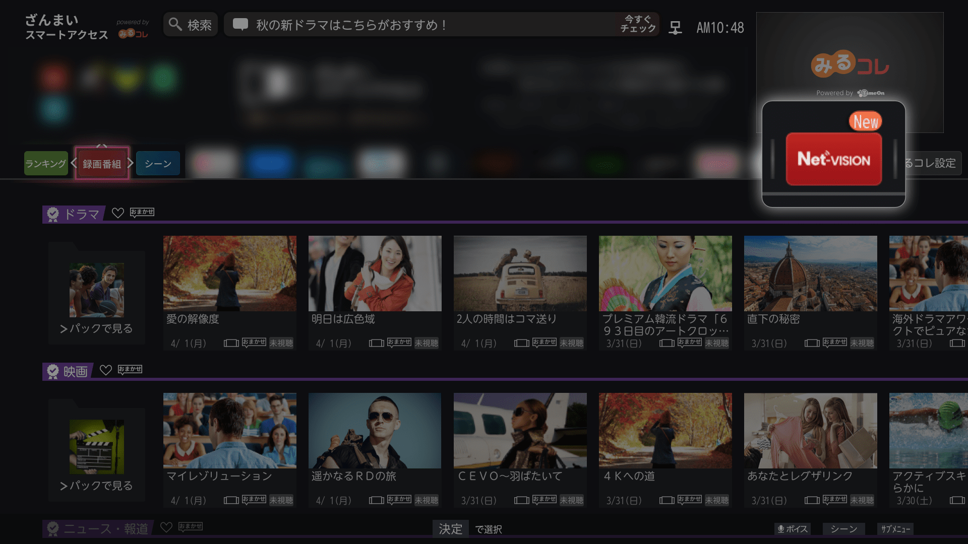Click the left chevron beside 録画番組
Image resolution: width=968 pixels, height=544 pixels.
click(x=74, y=163)
